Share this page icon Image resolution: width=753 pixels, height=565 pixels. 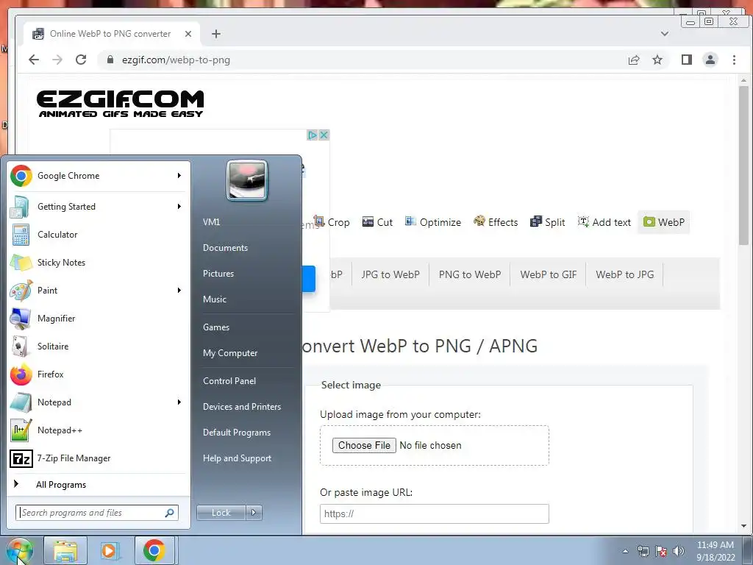(x=634, y=60)
